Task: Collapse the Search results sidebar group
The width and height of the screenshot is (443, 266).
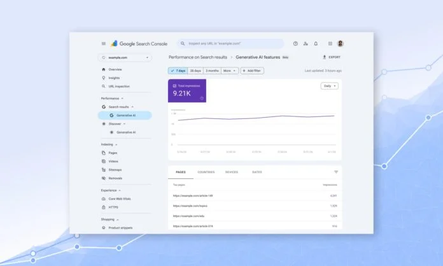Action: click(132, 107)
